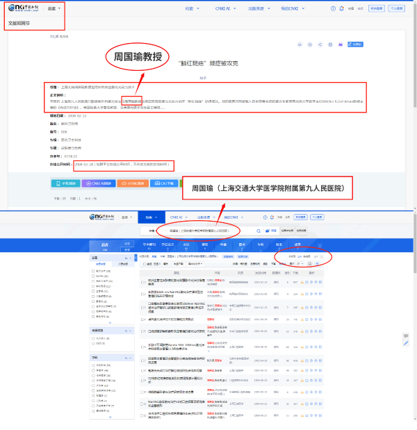The height and width of the screenshot is (430, 417).
Task: Click the orange HTML阅读 button
Action: [131, 184]
